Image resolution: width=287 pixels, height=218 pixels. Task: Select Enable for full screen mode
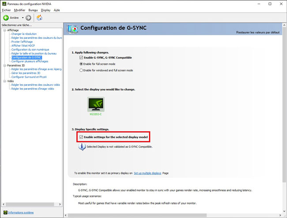click(81, 64)
